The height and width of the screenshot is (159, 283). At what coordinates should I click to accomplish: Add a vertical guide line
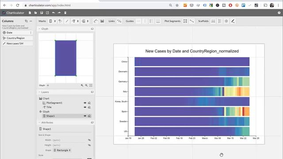click(x=145, y=21)
